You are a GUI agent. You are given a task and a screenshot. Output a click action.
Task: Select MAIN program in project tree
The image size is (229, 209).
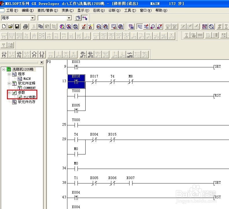[27, 79]
